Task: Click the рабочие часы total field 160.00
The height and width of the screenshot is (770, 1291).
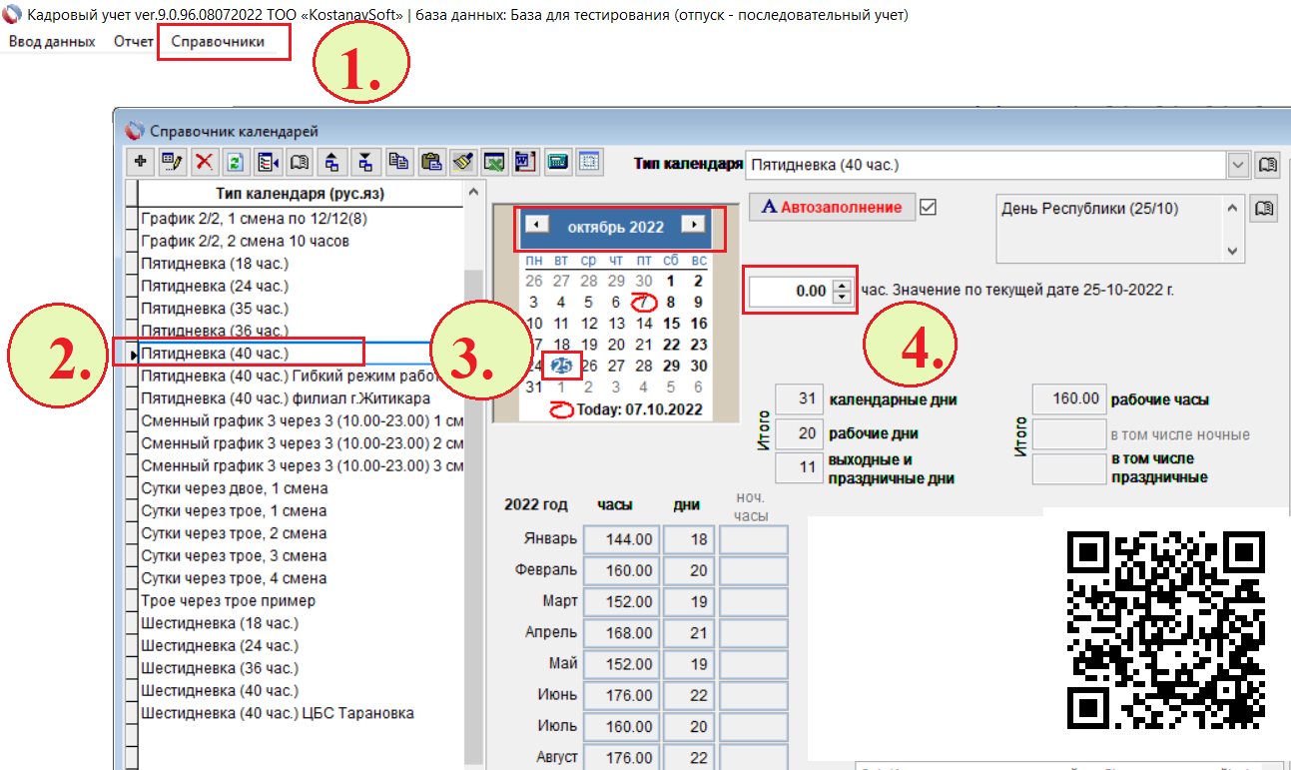Action: [x=1068, y=399]
